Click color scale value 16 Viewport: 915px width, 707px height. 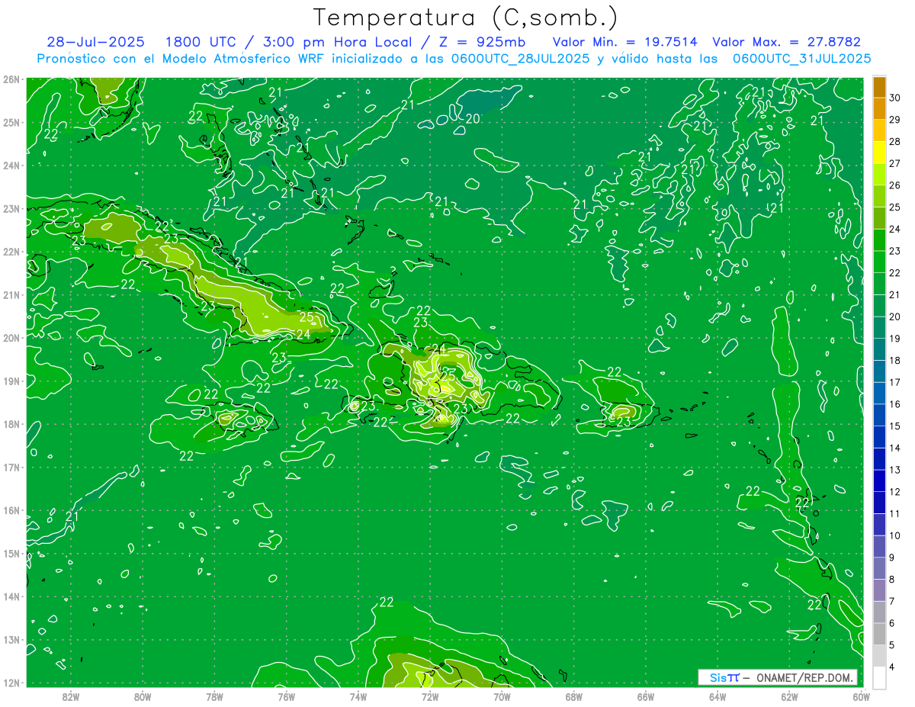tap(896, 404)
